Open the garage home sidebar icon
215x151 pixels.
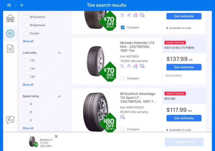[10, 18]
